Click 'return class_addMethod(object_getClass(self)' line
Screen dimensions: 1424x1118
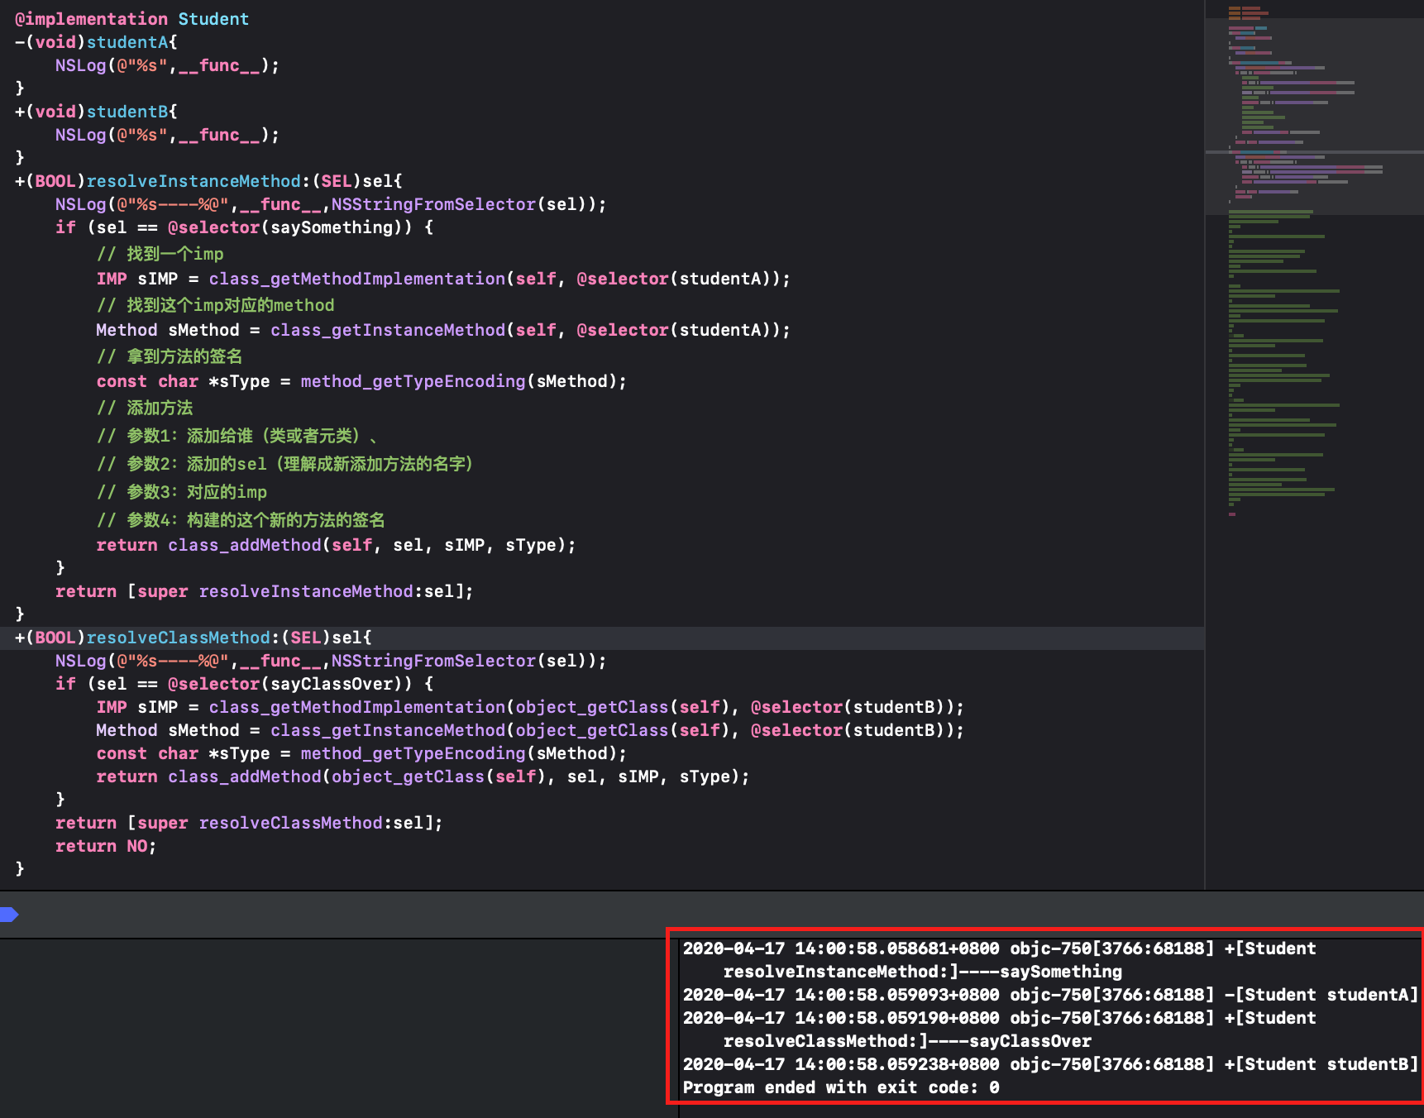pyautogui.click(x=423, y=776)
